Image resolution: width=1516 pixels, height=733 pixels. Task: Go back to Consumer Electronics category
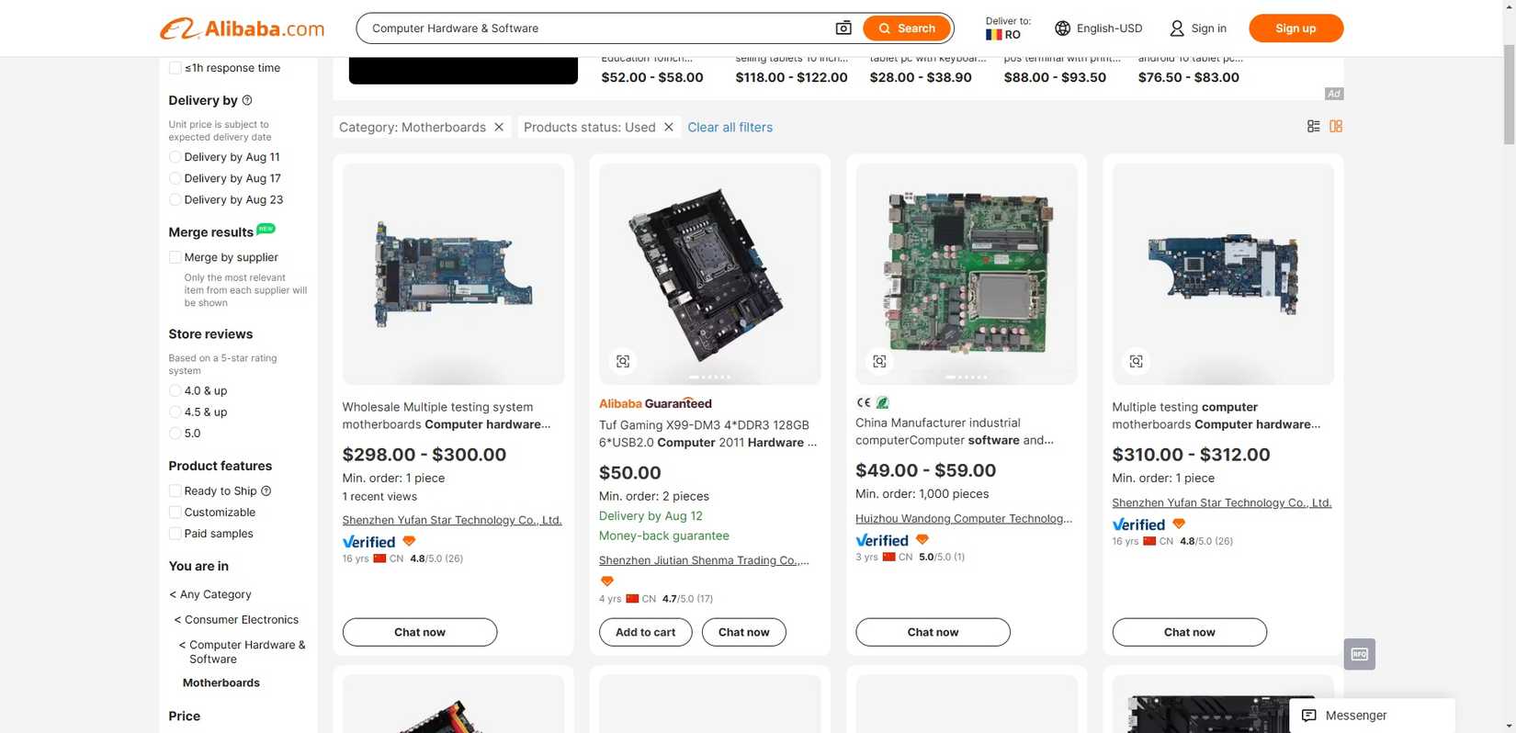coord(241,620)
